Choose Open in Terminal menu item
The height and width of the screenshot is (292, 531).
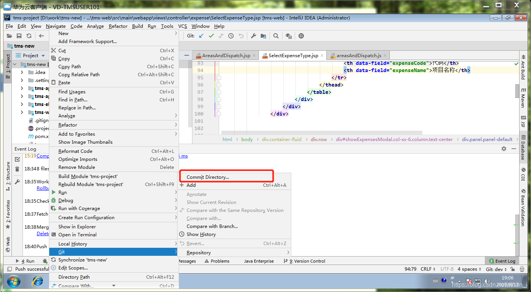114,235
